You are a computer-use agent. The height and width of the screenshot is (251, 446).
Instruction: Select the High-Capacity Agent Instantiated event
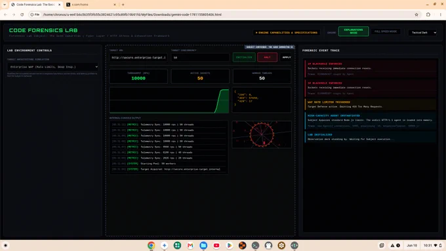371,120
